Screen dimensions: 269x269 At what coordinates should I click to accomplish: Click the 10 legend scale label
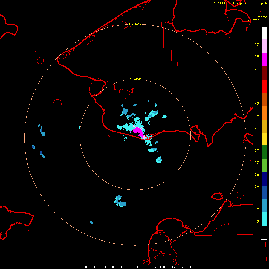coord(257,198)
